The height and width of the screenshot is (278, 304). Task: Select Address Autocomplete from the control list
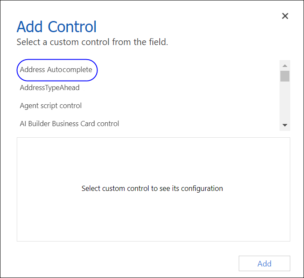(56, 69)
